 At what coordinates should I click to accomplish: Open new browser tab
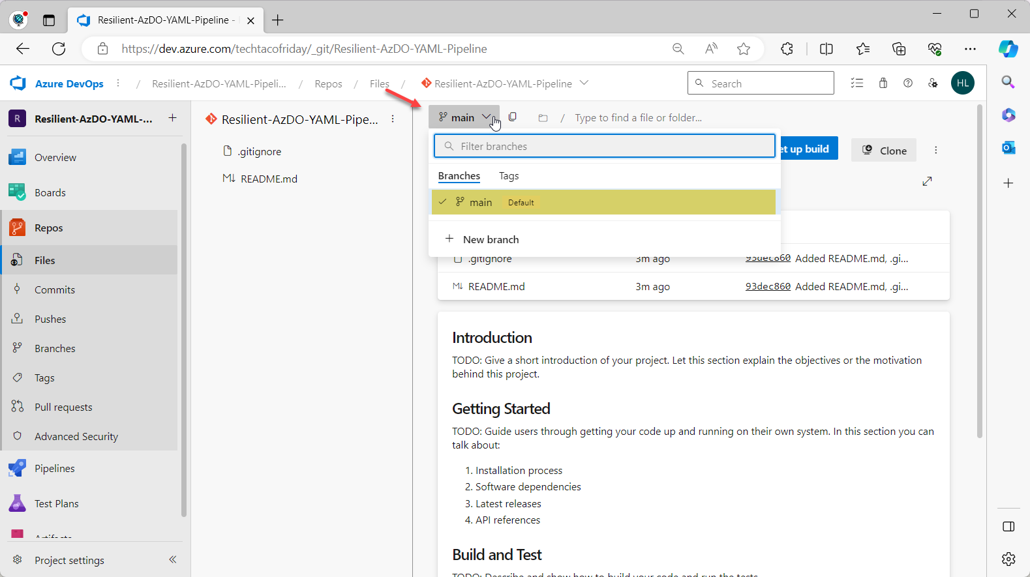(278, 20)
